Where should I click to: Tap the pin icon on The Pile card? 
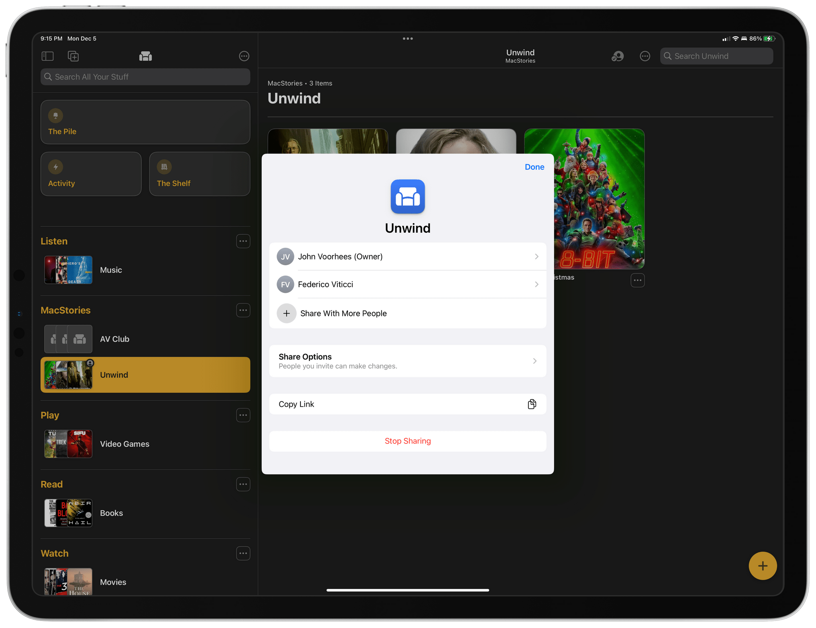pyautogui.click(x=56, y=116)
